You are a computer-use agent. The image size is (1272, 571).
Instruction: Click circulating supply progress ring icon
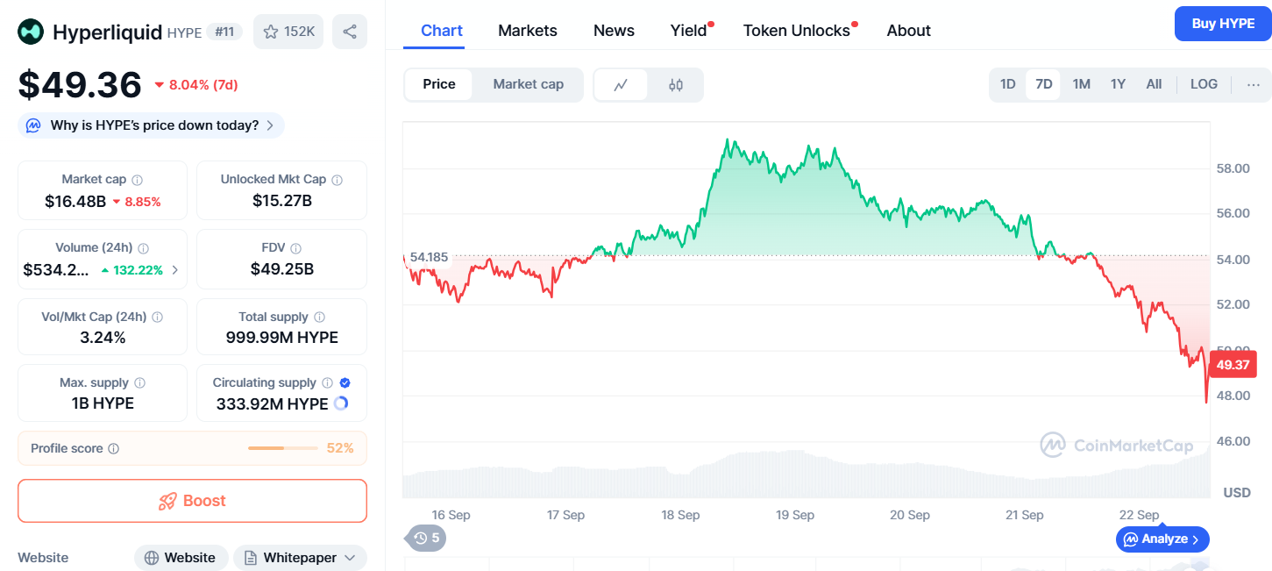[x=341, y=403]
